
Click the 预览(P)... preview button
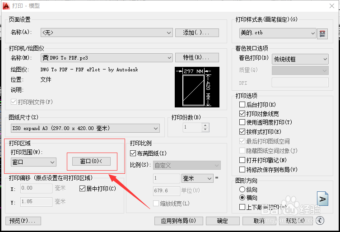click(23, 221)
